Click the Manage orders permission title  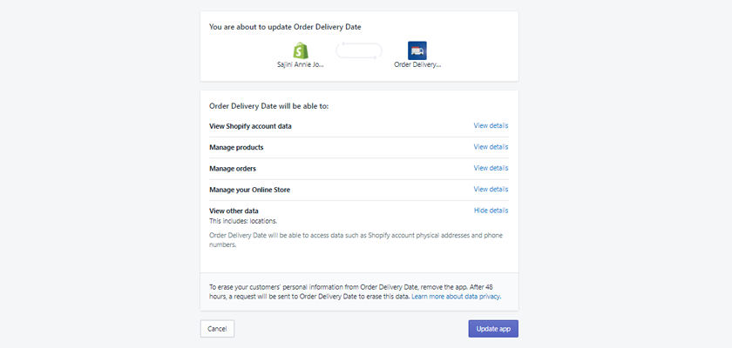pos(233,168)
